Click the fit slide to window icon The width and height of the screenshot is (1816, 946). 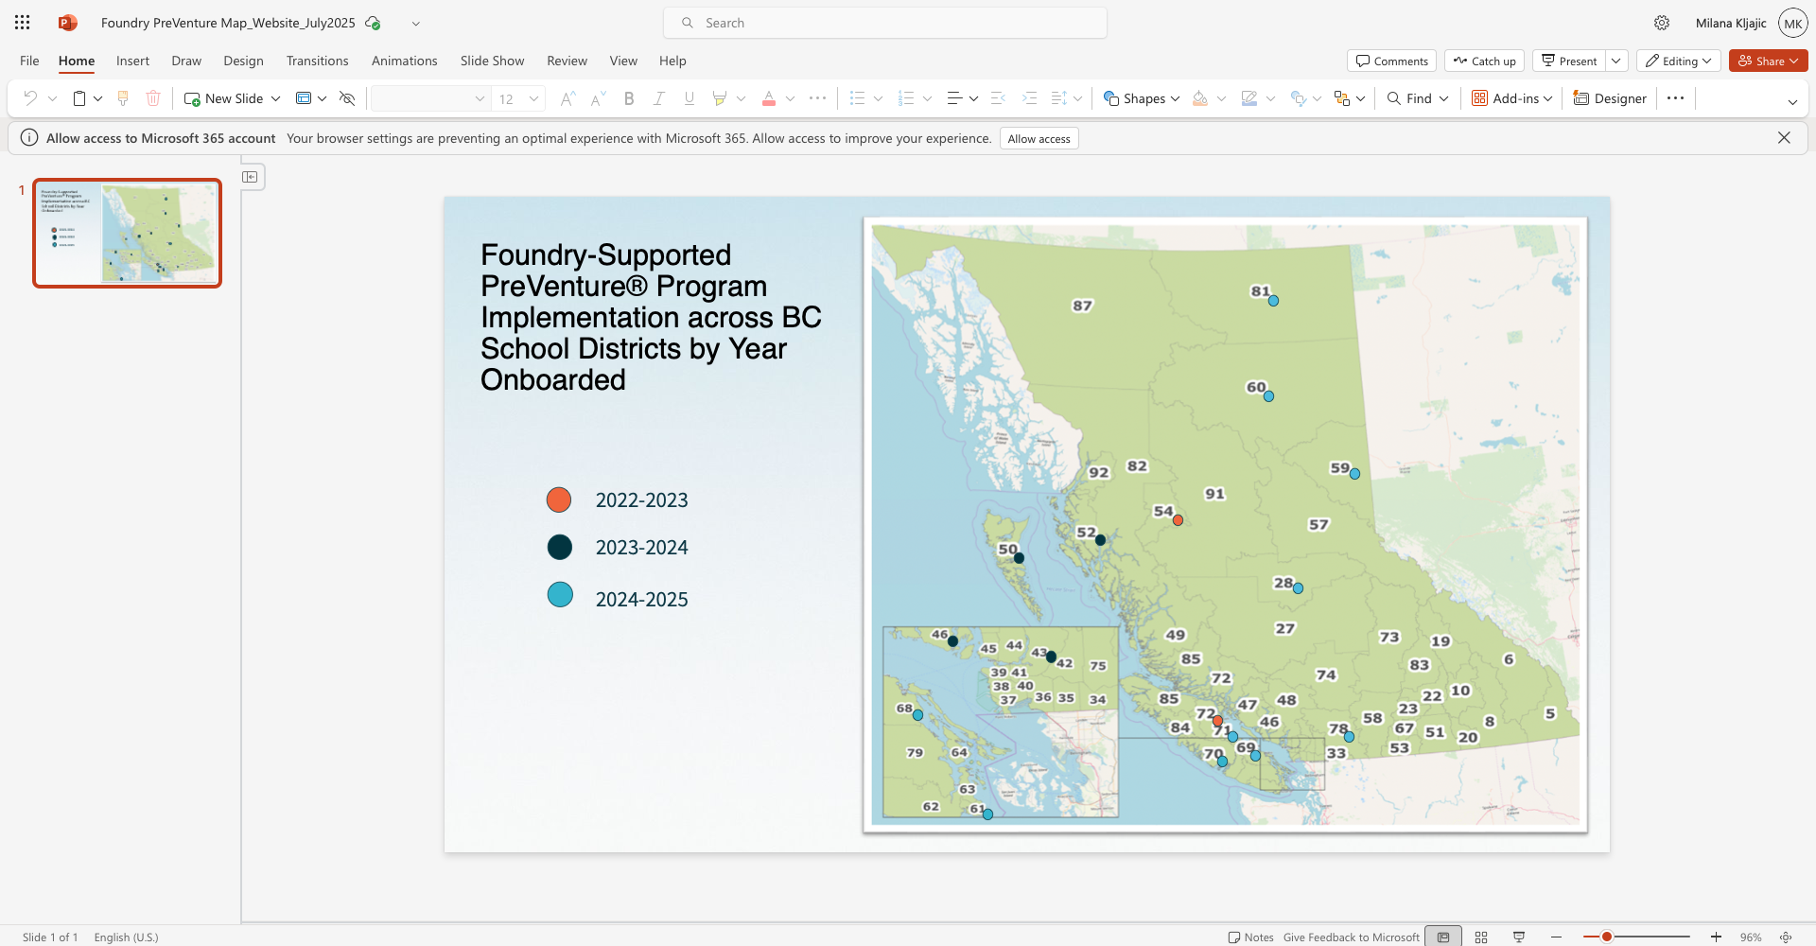[1786, 937]
